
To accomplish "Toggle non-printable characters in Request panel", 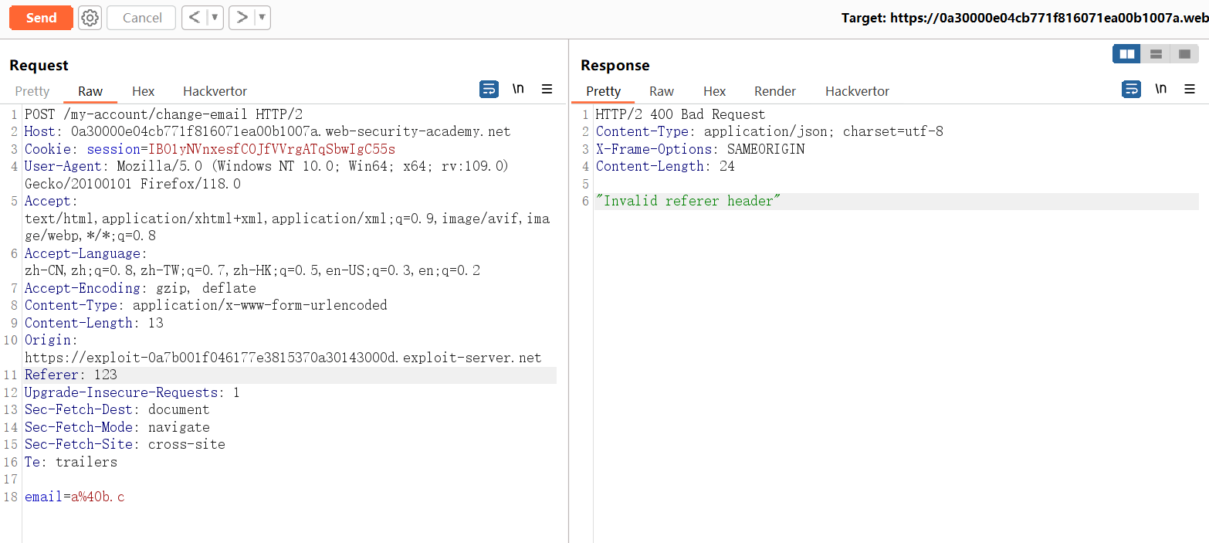I will [x=518, y=90].
